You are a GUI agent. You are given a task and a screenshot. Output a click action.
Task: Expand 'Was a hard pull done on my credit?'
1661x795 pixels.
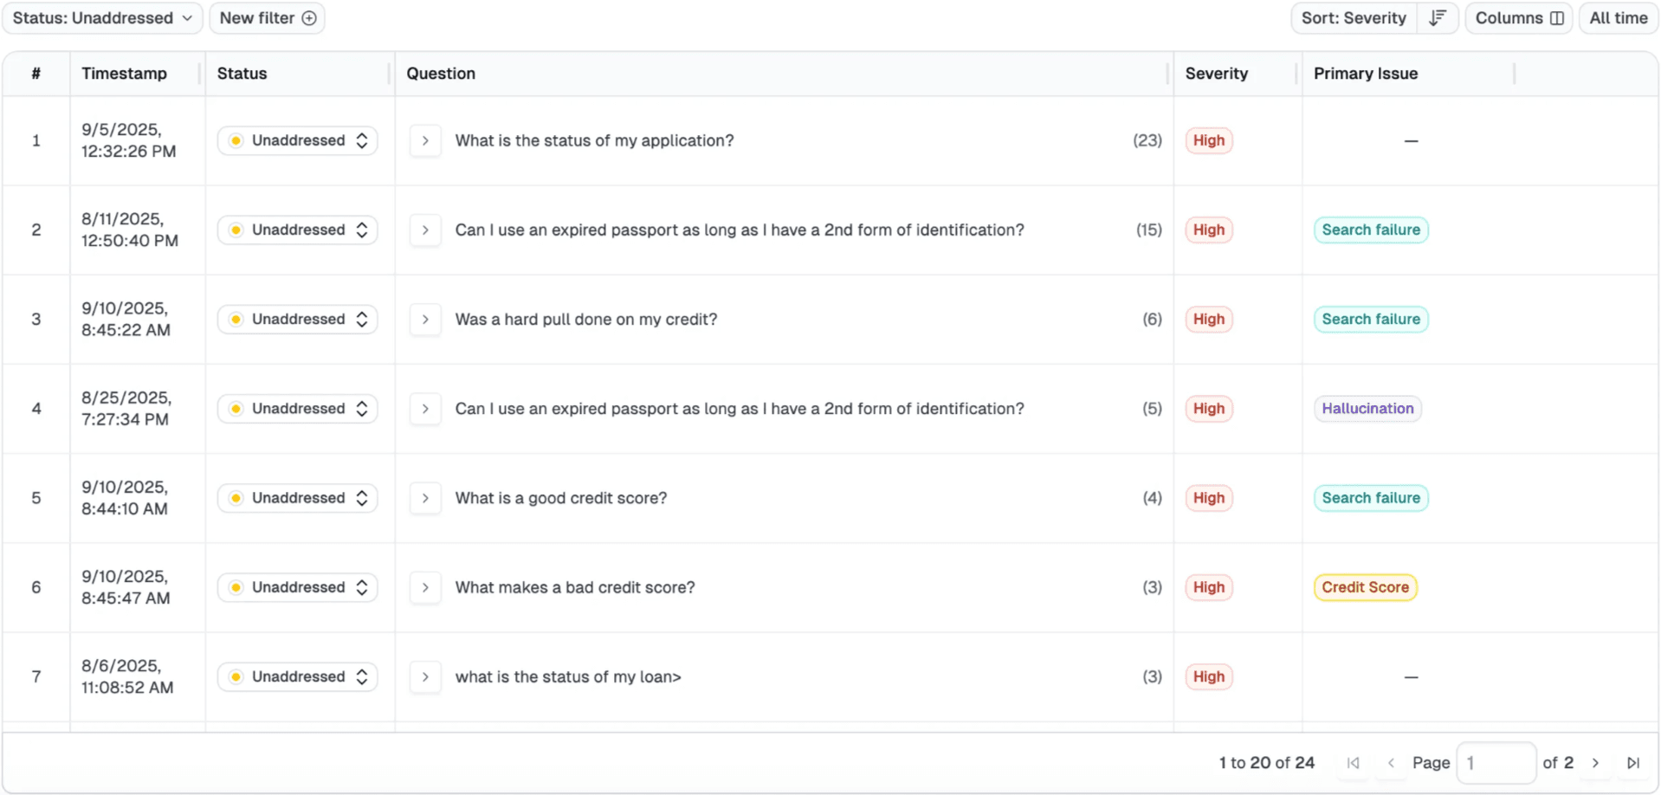pyautogui.click(x=425, y=319)
